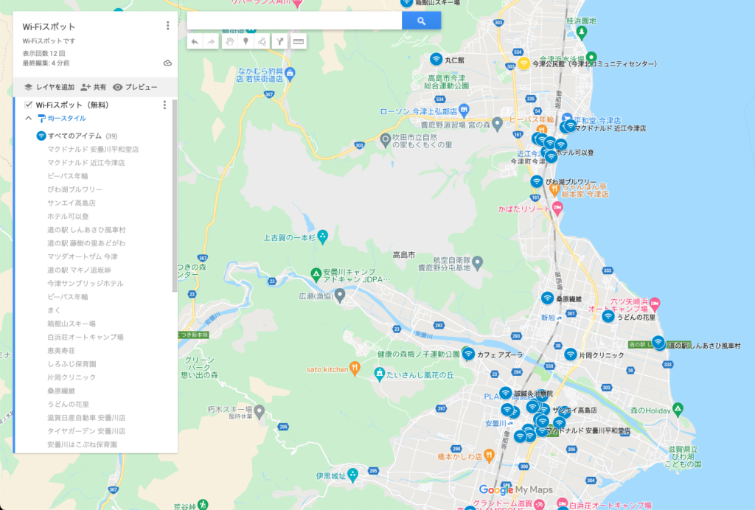This screenshot has width=755, height=510.
Task: Click the 共有 share button
Action: point(93,87)
